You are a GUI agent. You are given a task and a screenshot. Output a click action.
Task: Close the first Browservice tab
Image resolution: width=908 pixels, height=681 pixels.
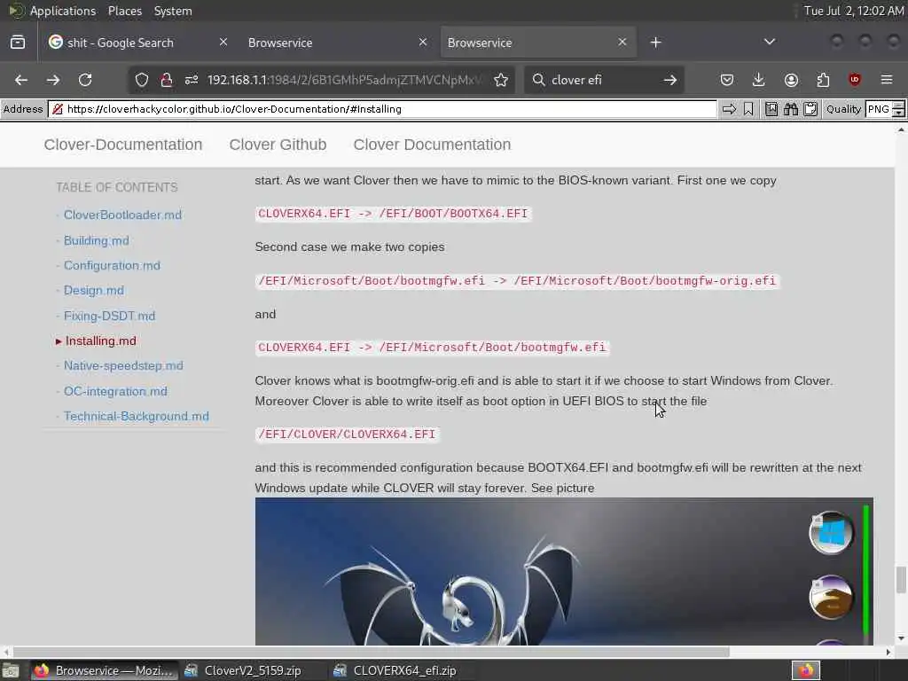[x=423, y=43]
